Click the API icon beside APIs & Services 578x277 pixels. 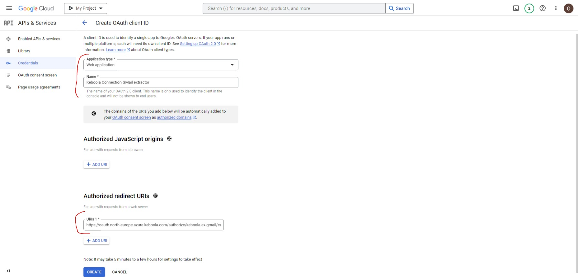pyautogui.click(x=8, y=23)
